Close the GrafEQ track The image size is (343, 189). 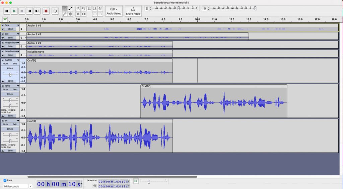point(3,60)
